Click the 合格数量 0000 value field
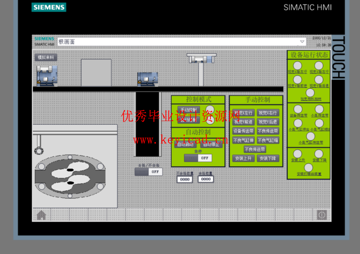This screenshot has width=360, height=254. pos(206,179)
